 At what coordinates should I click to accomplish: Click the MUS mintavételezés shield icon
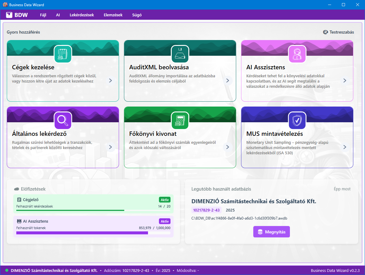click(x=297, y=120)
